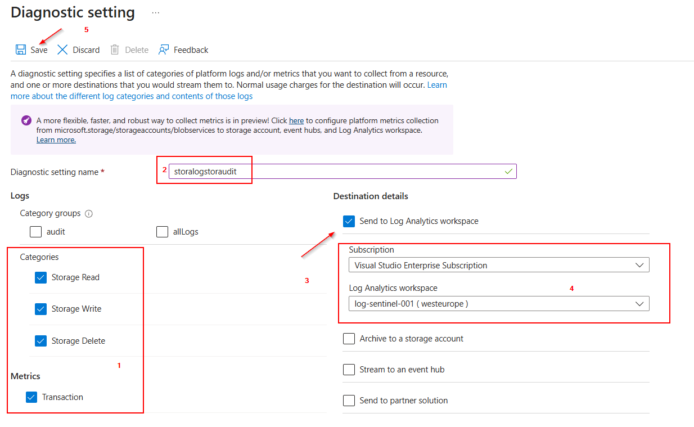Open the ellipsis menu next to title
This screenshot has height=427, width=694.
click(156, 12)
